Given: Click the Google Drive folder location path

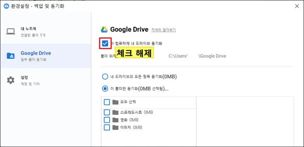Looking at the screenshot, I should point(197,56).
